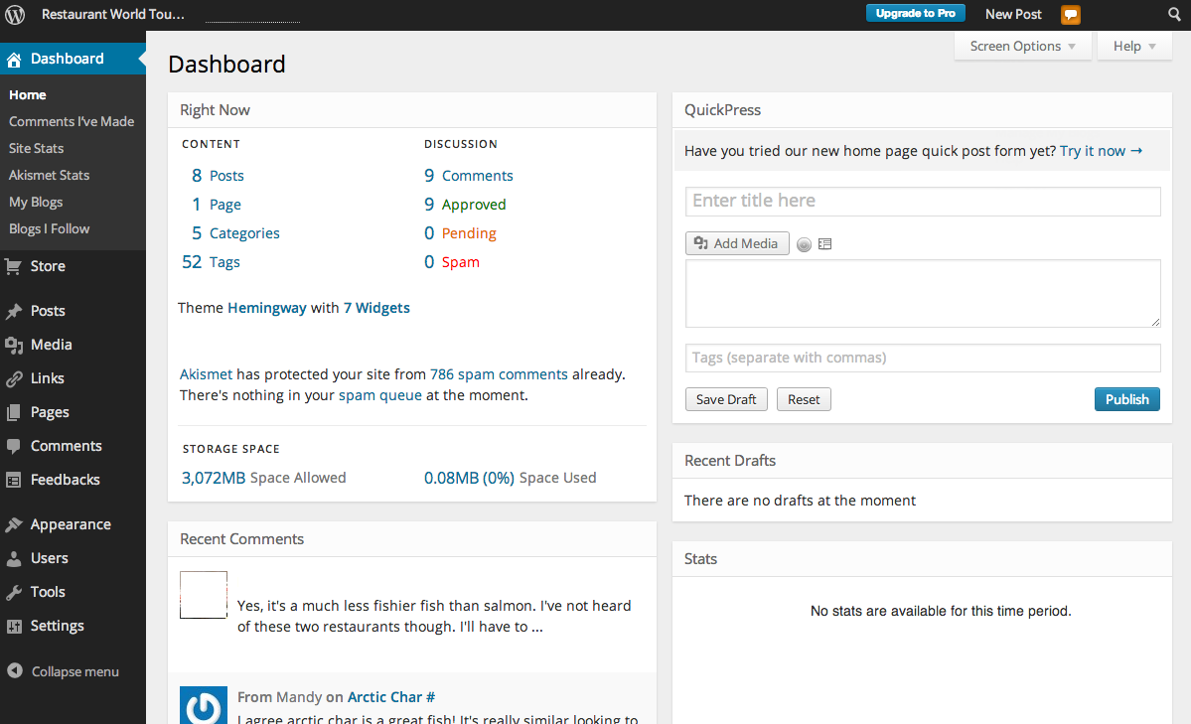This screenshot has height=724, width=1191.
Task: Click the Add Media button
Action: click(x=737, y=243)
